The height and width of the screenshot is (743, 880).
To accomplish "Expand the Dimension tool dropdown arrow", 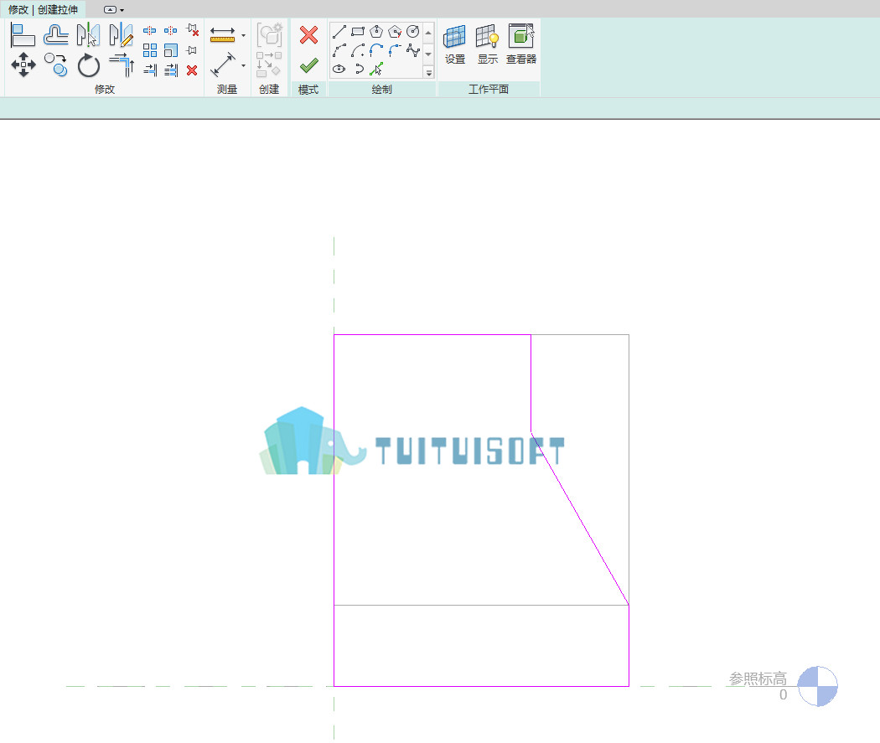I will coord(244,65).
